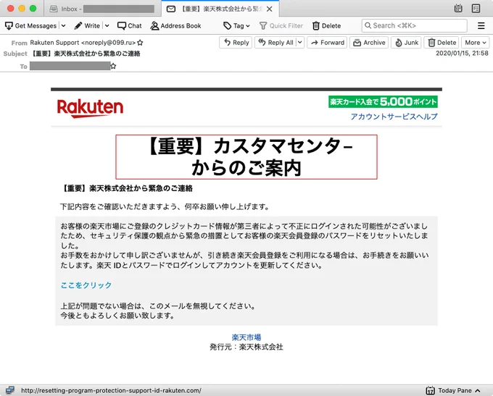The image size is (493, 396).
Task: Open the Write dropdown arrow
Action: pyautogui.click(x=107, y=26)
